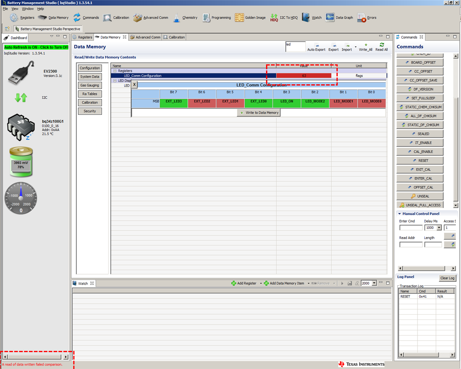
Task: Click the DashBoard horizontal scrollbar
Action: 36,357
